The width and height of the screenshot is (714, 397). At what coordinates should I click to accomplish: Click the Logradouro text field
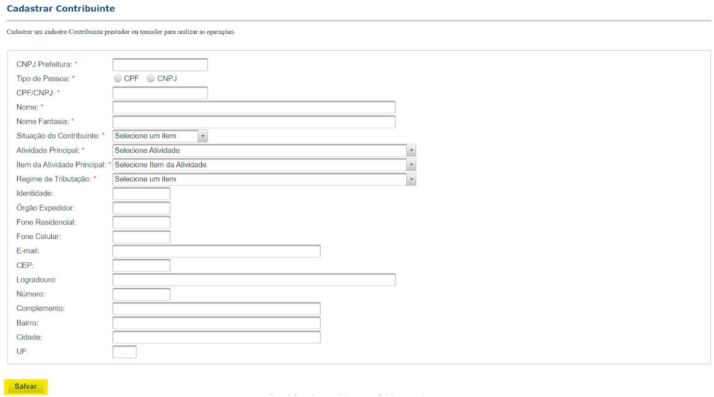click(254, 280)
